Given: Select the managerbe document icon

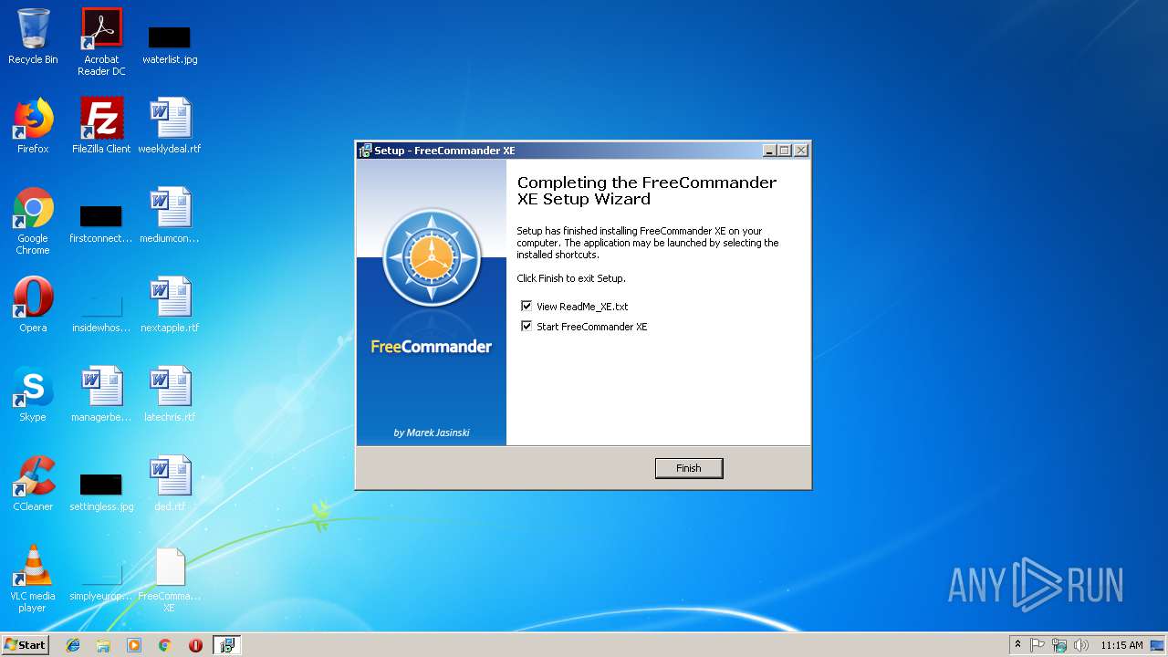Looking at the screenshot, I should [x=101, y=394].
